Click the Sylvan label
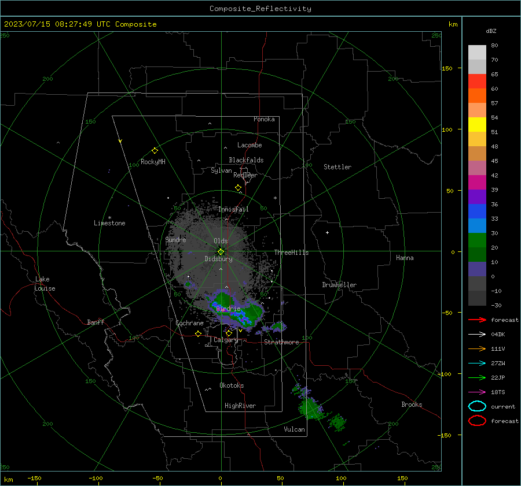 [221, 170]
